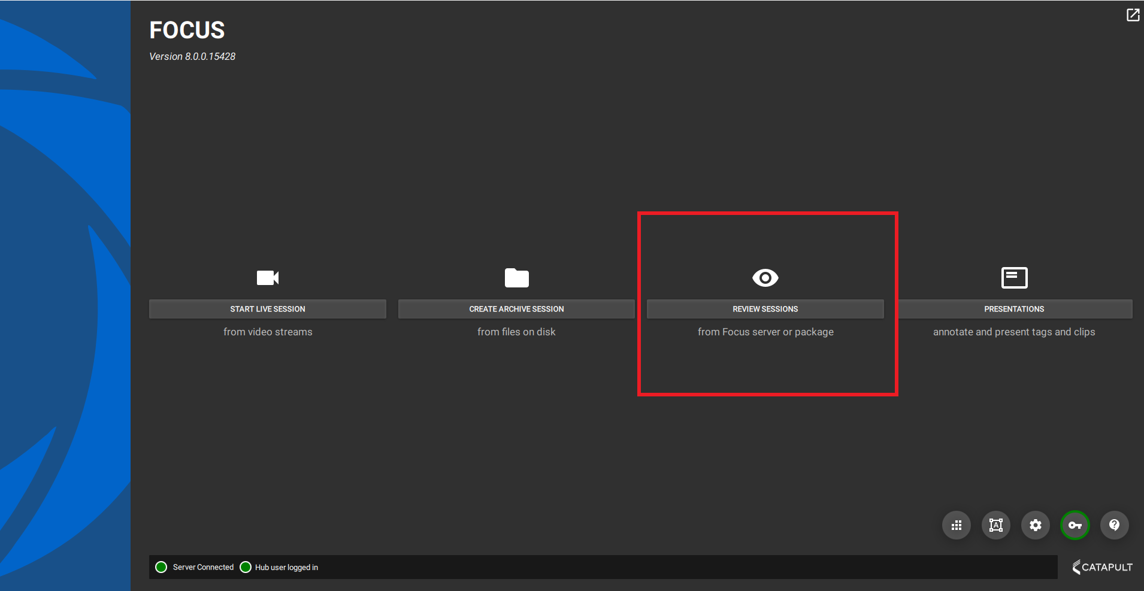1144x591 pixels.
Task: Click the video camera icon above Start Live Session
Action: [268, 278]
